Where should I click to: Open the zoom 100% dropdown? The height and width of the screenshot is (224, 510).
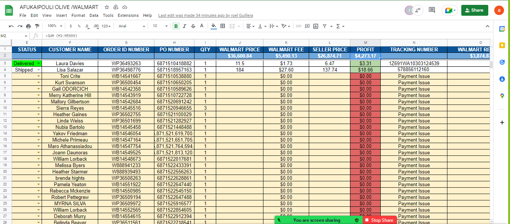click(x=54, y=26)
